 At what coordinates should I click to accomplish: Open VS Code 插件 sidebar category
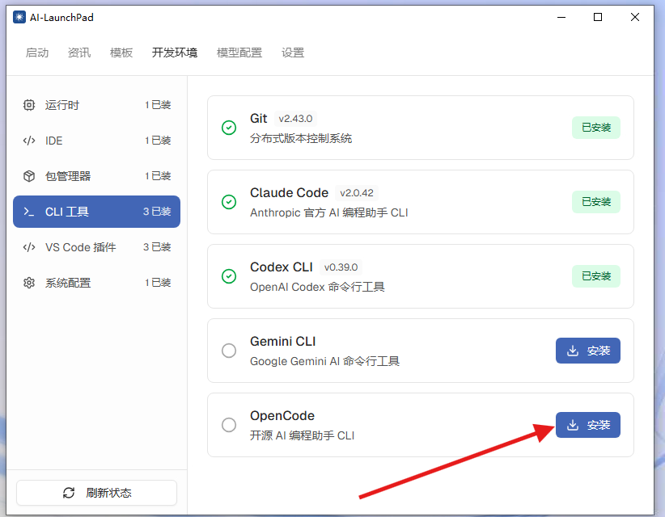coord(97,247)
